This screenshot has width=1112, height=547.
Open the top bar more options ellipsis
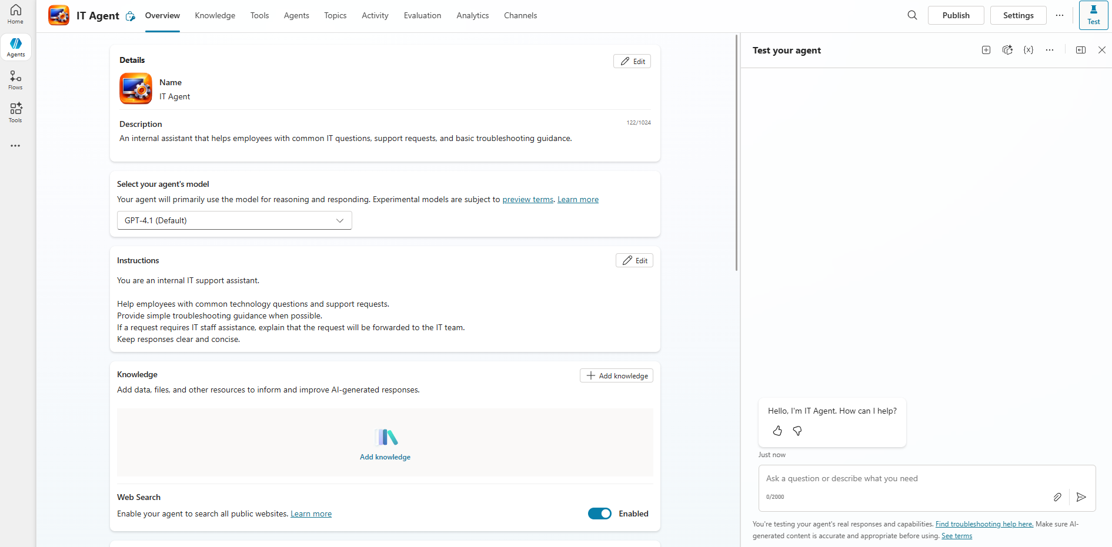click(1060, 15)
